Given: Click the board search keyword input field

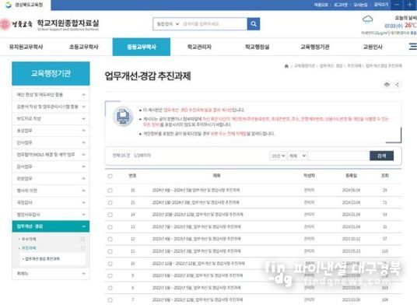Looking at the screenshot, I should [339, 156].
